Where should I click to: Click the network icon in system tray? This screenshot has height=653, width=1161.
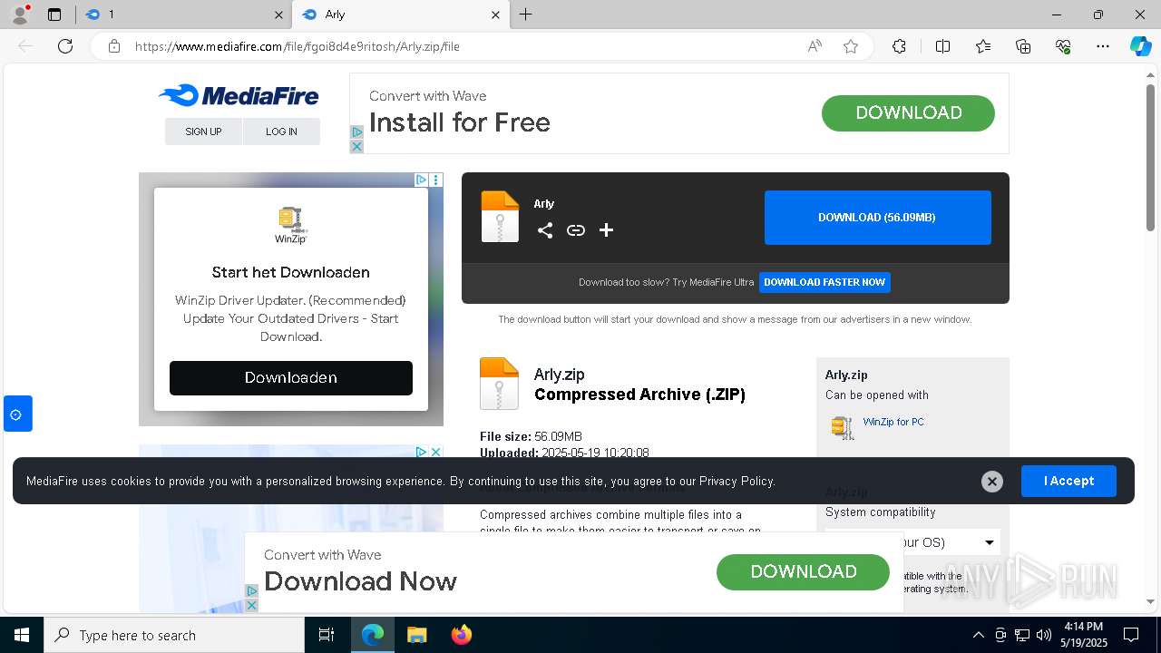coord(1022,635)
